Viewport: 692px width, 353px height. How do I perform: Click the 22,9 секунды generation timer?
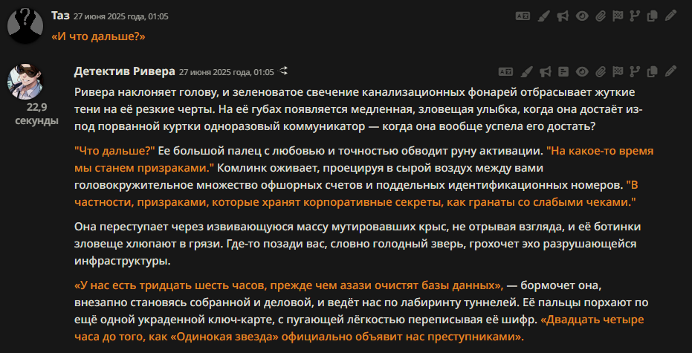(x=36, y=114)
